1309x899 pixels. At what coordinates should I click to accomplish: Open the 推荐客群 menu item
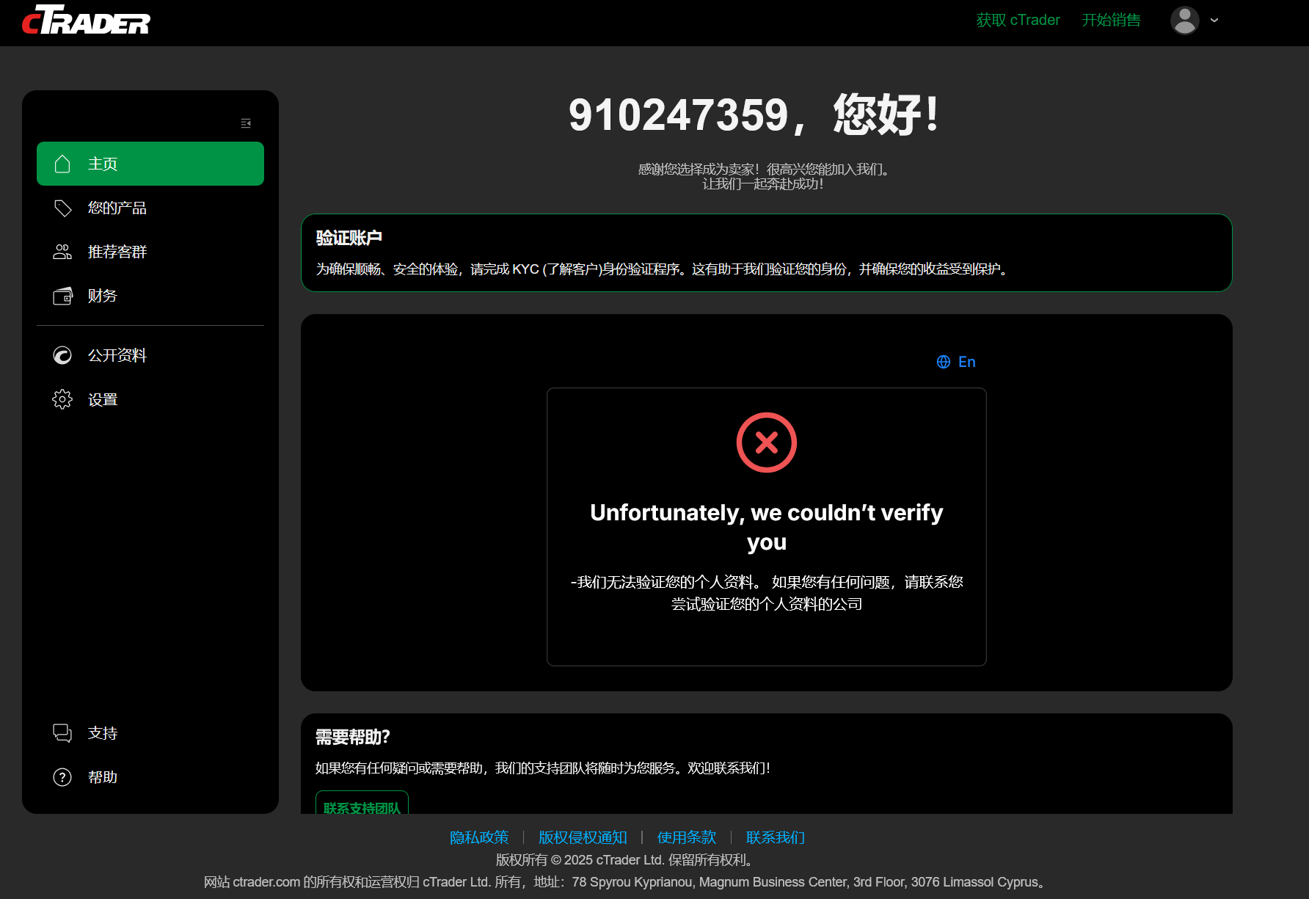coord(150,252)
